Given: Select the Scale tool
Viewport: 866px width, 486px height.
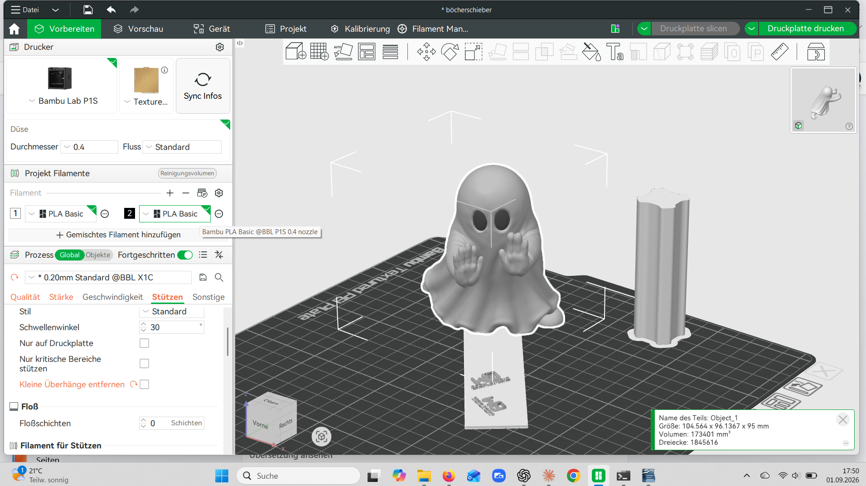Looking at the screenshot, I should tap(474, 52).
